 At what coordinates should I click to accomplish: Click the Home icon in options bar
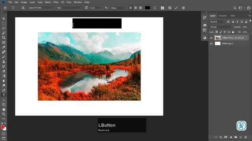click(x=5, y=8)
